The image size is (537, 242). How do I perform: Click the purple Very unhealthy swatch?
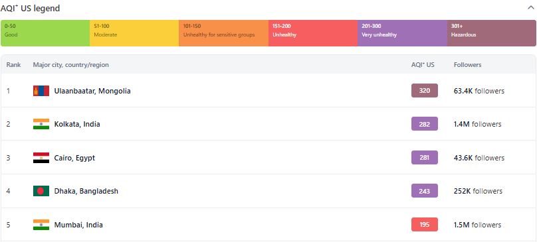(402, 33)
